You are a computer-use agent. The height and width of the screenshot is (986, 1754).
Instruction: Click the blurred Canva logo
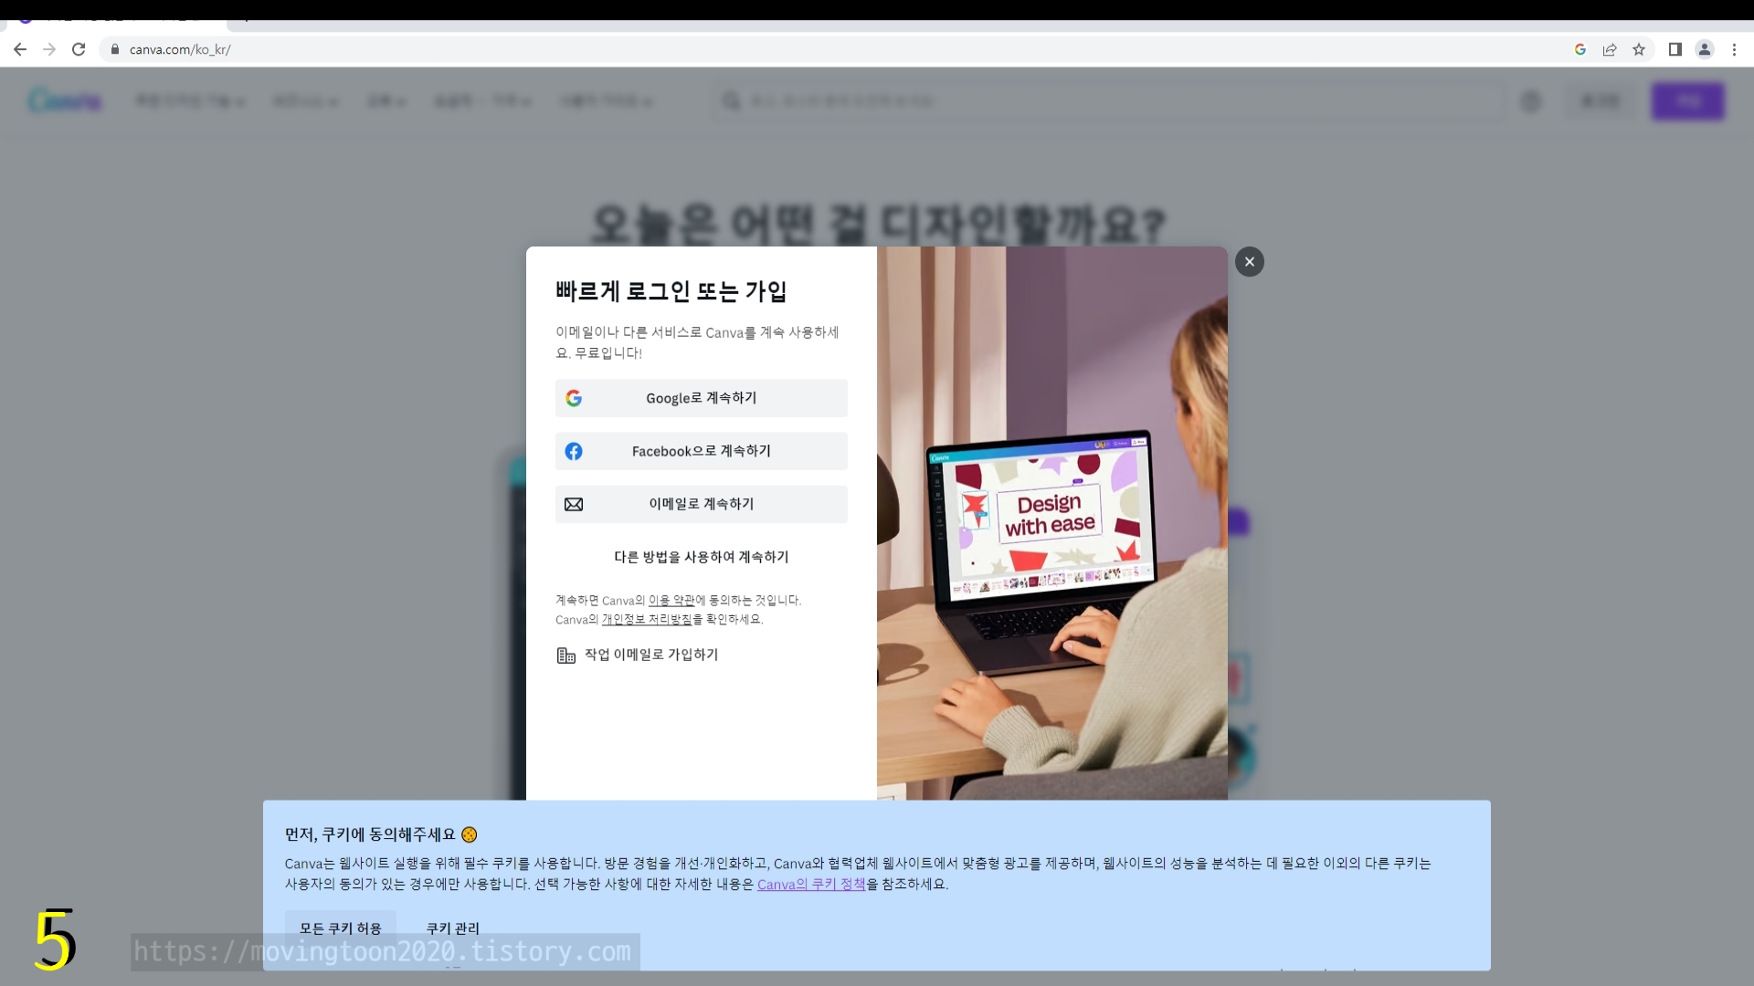pos(65,100)
